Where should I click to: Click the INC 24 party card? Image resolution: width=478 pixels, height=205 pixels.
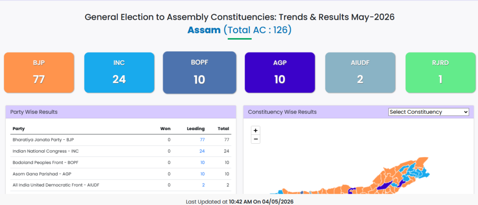pyautogui.click(x=119, y=73)
